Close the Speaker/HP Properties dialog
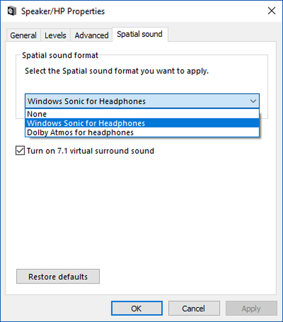 point(271,11)
